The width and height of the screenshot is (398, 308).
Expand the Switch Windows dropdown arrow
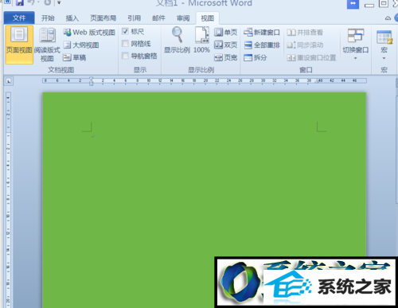pyautogui.click(x=356, y=58)
